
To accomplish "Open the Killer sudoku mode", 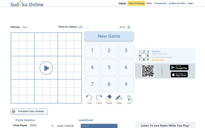I will 149,3.
